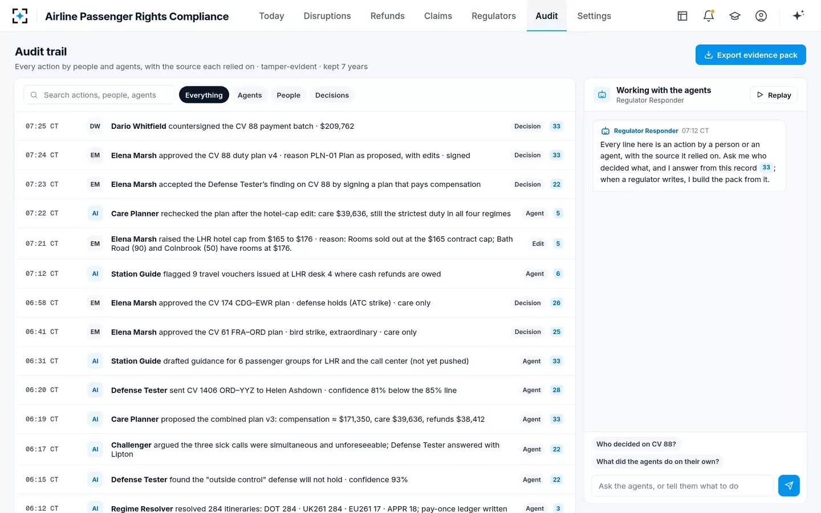The height and width of the screenshot is (513, 821).
Task: Open the Disruptions tab
Action: tap(327, 16)
